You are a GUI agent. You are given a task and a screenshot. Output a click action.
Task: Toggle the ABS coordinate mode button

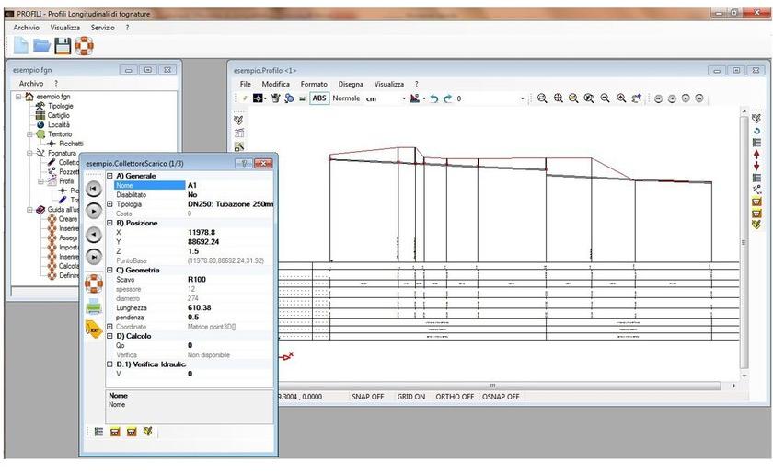point(319,98)
